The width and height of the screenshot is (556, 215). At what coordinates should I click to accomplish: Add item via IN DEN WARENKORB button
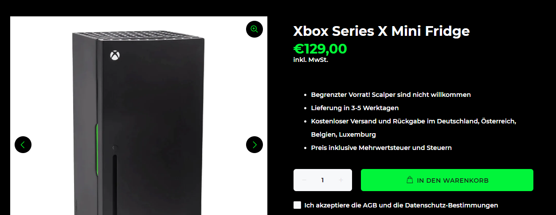click(x=447, y=180)
